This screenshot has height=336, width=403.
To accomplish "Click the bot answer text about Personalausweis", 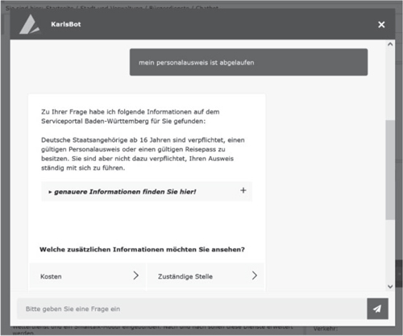I will click(x=143, y=154).
